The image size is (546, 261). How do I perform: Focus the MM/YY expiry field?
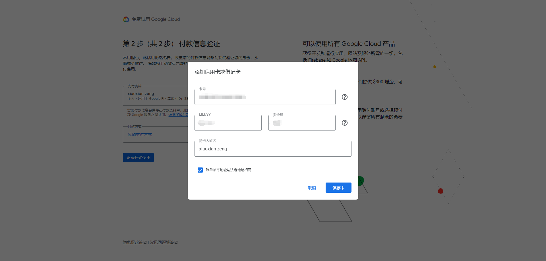[228, 123]
